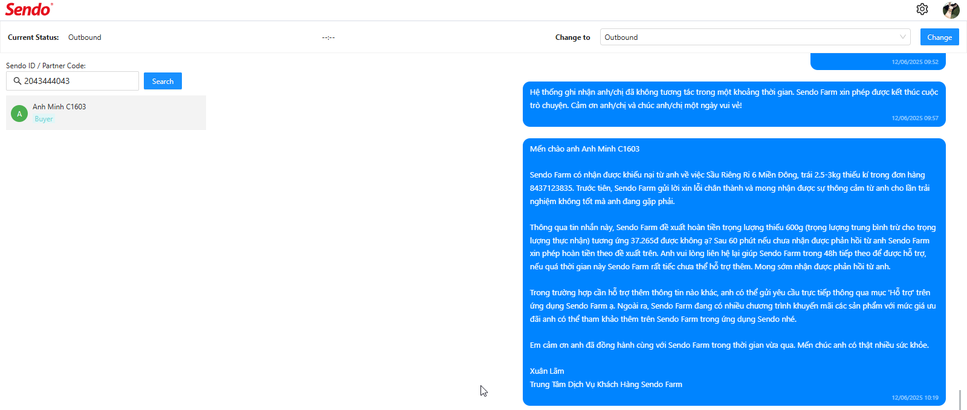The width and height of the screenshot is (967, 410).
Task: Open the settings gear icon
Action: coord(922,9)
